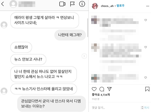151x112 pixels.
Task: Like the second comment with small heart
Action: (146, 47)
